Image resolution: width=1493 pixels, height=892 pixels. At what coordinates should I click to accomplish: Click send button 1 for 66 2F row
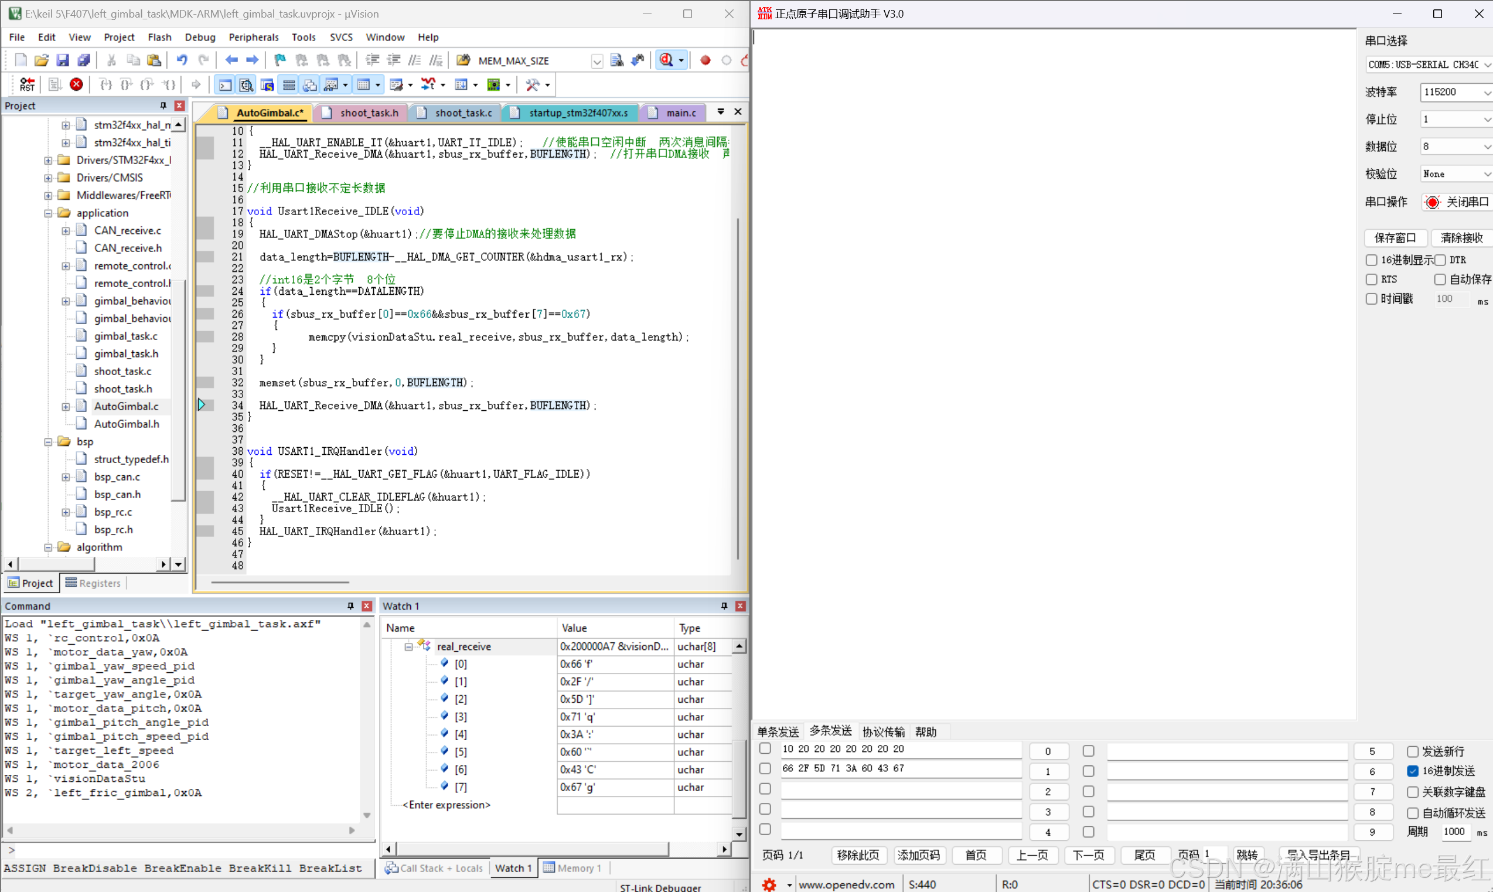click(x=1048, y=771)
